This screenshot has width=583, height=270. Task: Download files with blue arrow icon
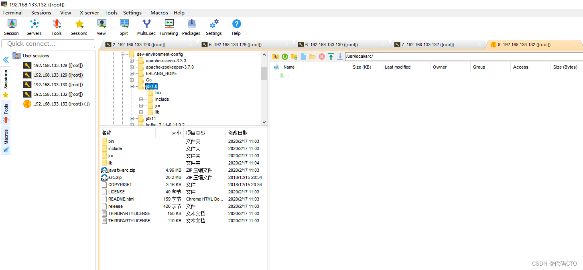[x=340, y=57]
